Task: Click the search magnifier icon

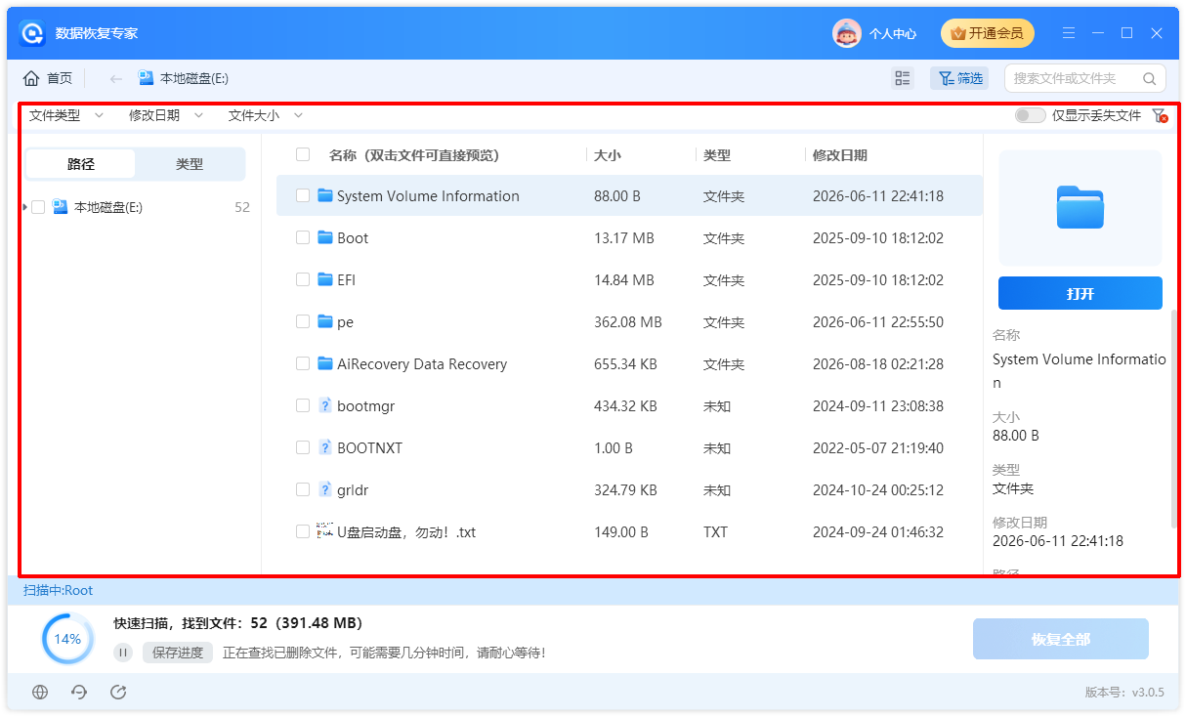Action: point(1150,78)
